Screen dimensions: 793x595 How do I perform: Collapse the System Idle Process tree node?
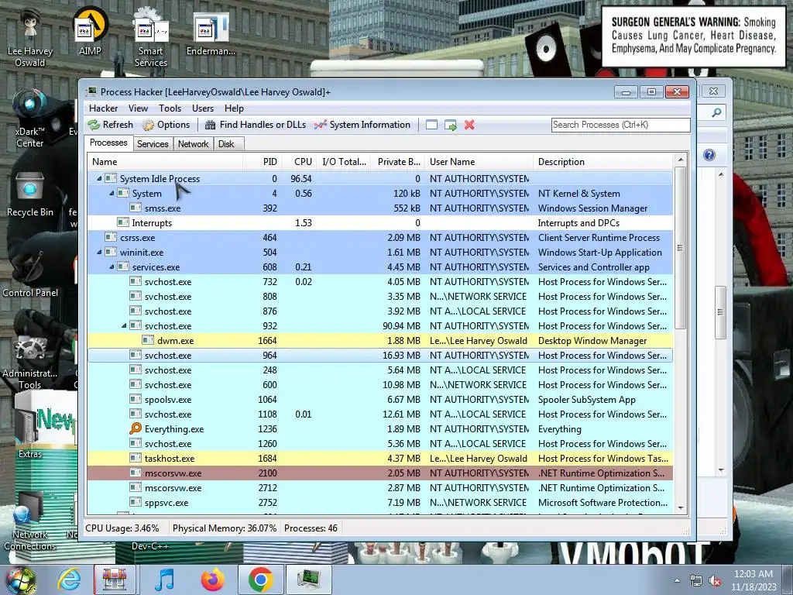coord(99,179)
